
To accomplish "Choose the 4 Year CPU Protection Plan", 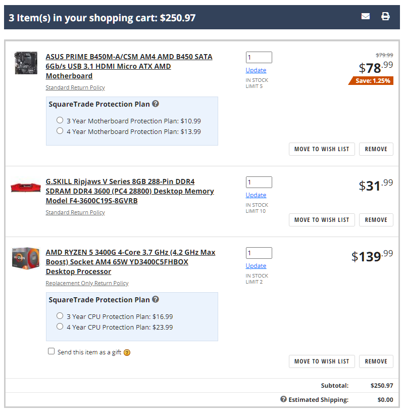I will (60, 327).
